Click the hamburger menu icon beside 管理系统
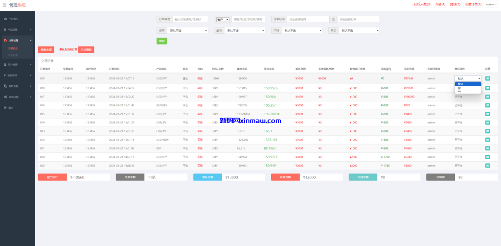The width and height of the screenshot is (501, 246). tap(5, 5)
